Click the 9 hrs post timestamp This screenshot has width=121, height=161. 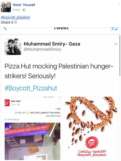point(17,10)
